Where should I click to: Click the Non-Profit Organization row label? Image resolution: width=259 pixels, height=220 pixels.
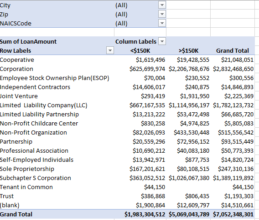tap(33, 133)
